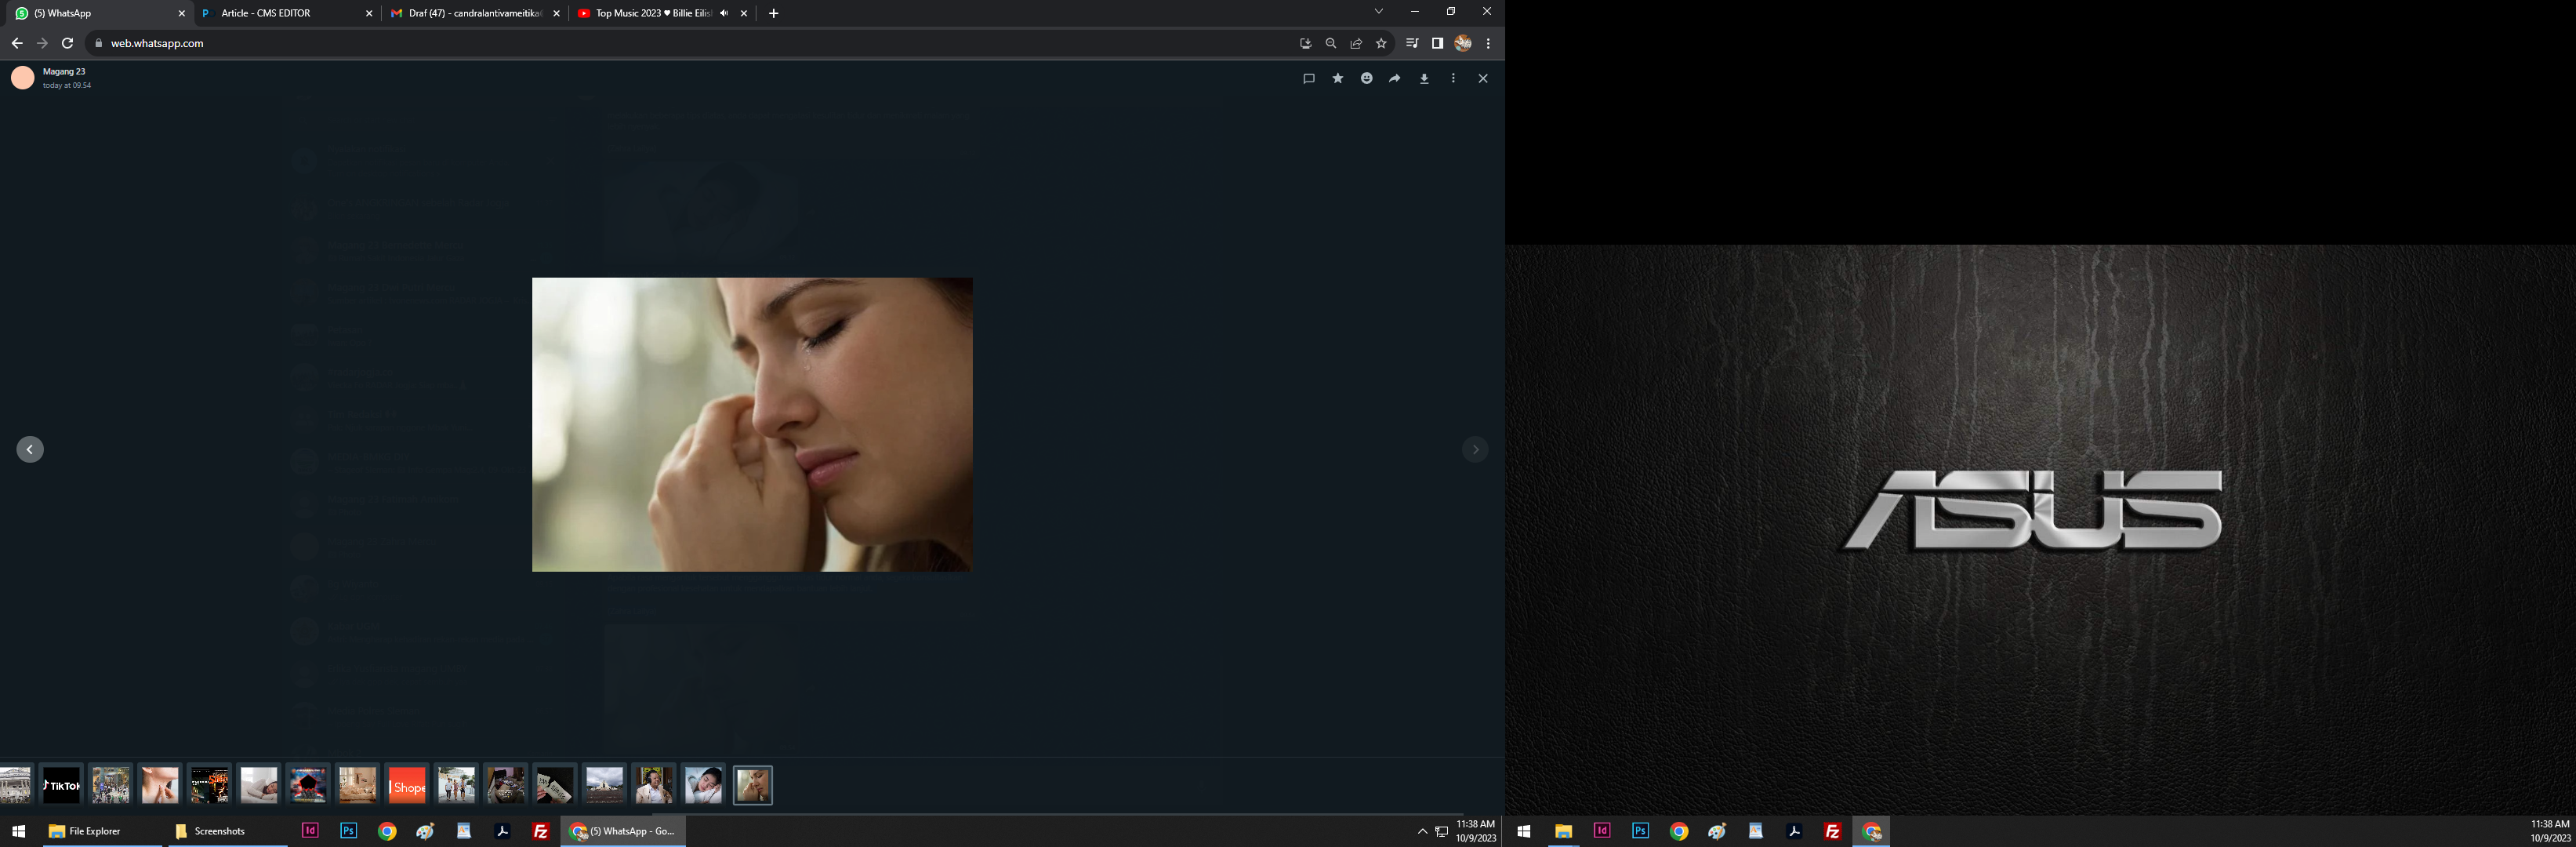Screen dimensions: 2576x847
Task: Star this photo in WhatsApp viewer
Action: 1337,78
